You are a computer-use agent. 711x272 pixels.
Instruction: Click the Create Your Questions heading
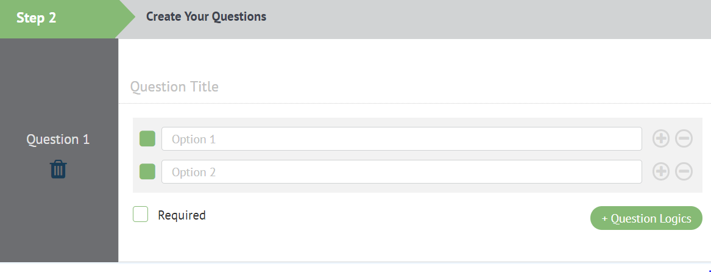[x=206, y=16]
